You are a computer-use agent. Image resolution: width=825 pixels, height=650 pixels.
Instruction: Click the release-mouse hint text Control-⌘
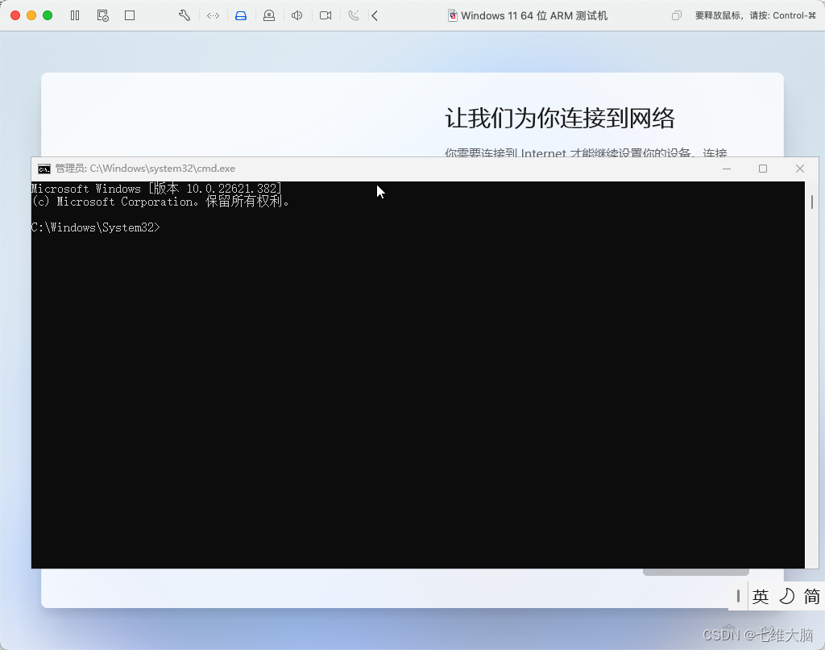point(755,16)
